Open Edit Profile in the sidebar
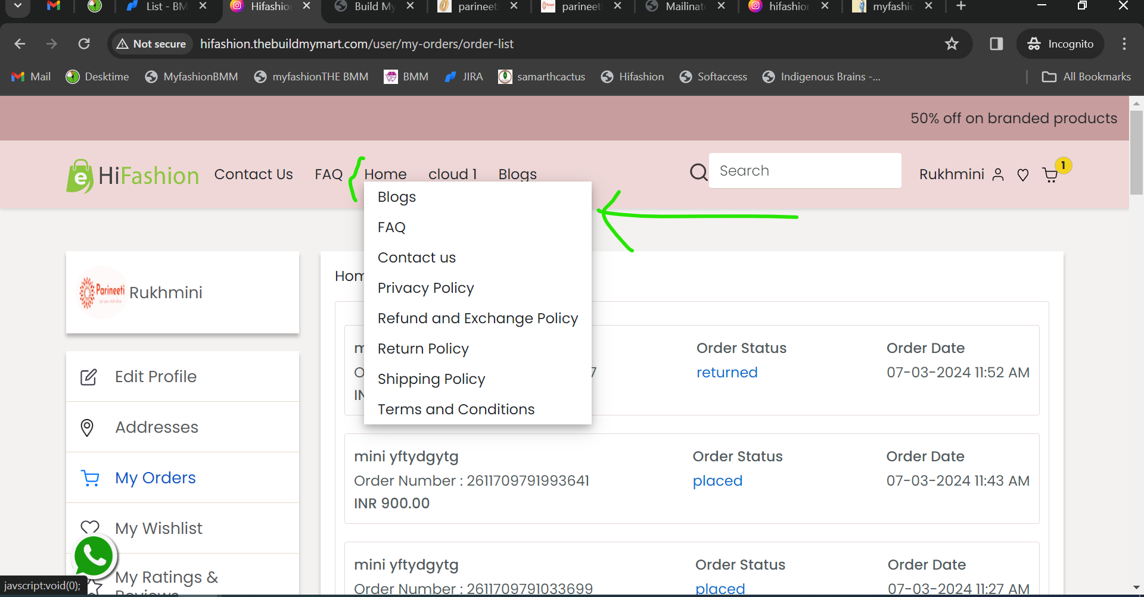Viewport: 1144px width, 597px height. [182, 377]
